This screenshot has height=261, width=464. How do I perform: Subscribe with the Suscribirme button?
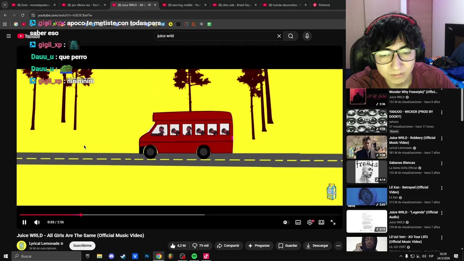pyautogui.click(x=82, y=245)
